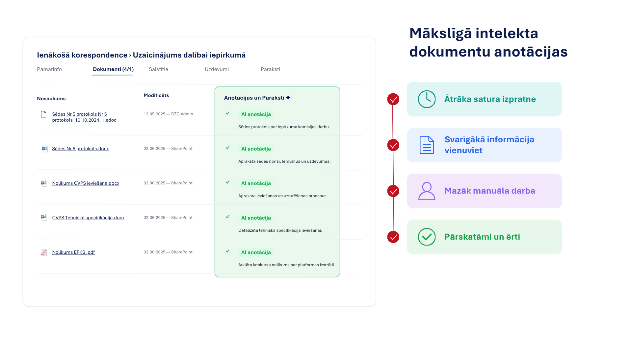Click the red check bullet beside Pārskatāmi un ērti
The width and height of the screenshot is (632, 355).
tap(393, 237)
